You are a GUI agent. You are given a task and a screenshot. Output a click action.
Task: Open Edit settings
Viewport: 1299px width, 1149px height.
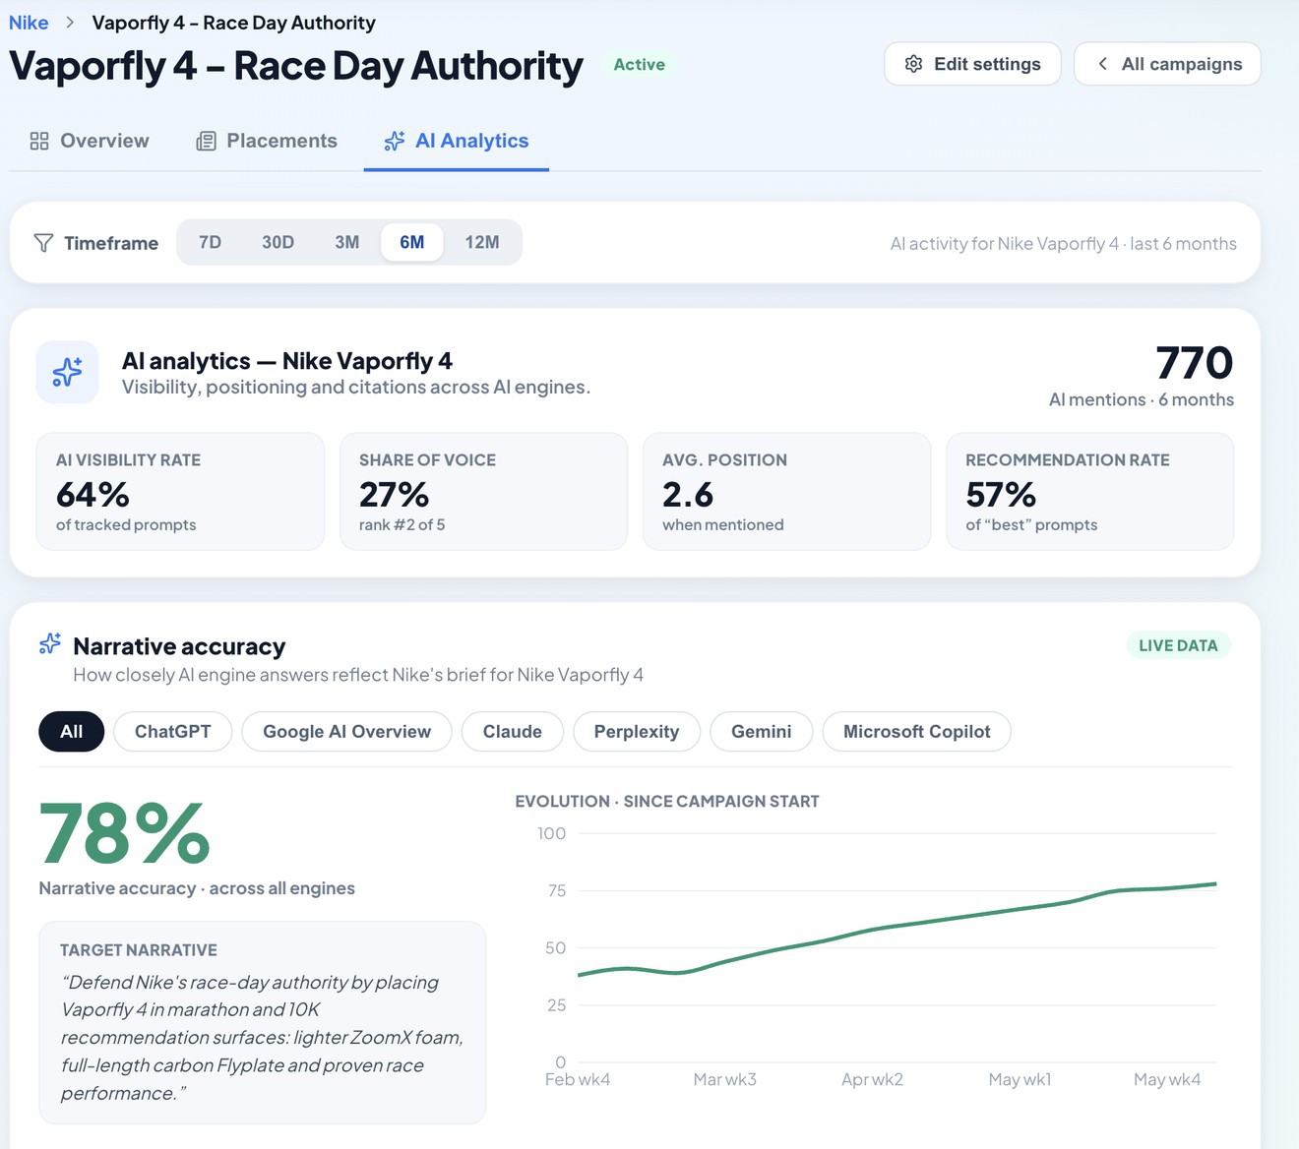pyautogui.click(x=972, y=64)
